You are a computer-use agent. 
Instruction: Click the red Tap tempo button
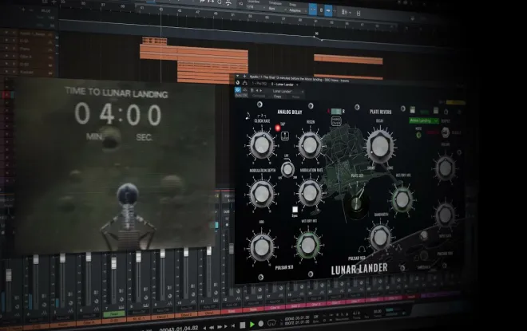(278, 128)
